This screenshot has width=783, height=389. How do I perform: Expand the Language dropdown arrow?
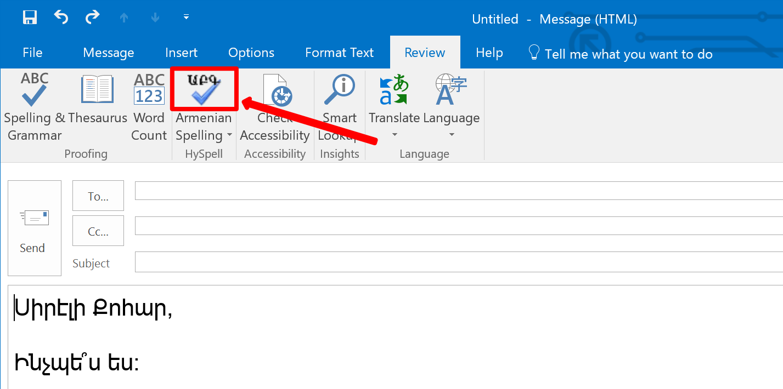pyautogui.click(x=452, y=135)
